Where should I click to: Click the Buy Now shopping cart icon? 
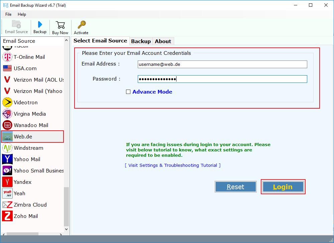pyautogui.click(x=60, y=25)
